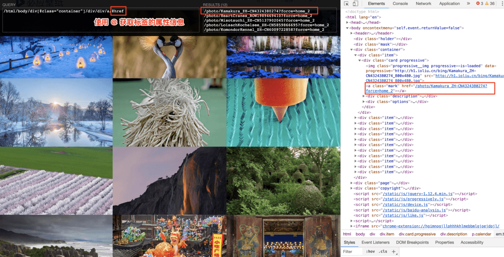Open the topiary garden wallpaper

[x=283, y=181]
